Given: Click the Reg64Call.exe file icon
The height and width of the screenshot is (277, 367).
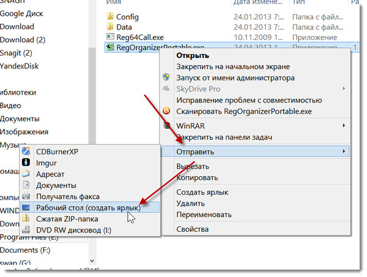Looking at the screenshot, I should [x=110, y=37].
